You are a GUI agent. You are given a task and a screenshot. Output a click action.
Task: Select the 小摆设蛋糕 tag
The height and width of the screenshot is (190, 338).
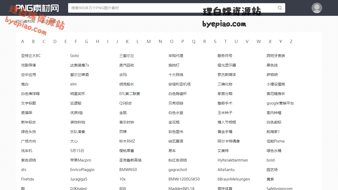pos(276,84)
